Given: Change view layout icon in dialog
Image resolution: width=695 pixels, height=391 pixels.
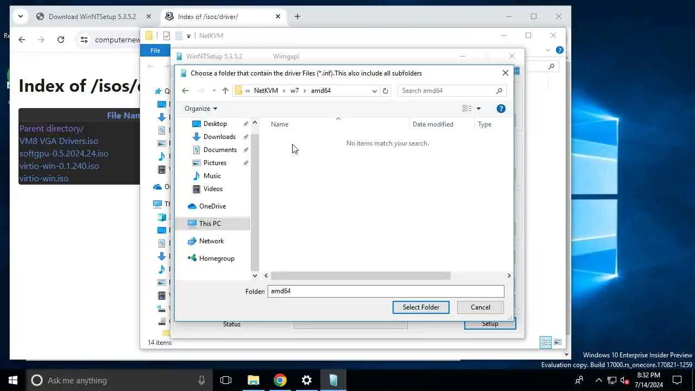Looking at the screenshot, I should pyautogui.click(x=467, y=109).
